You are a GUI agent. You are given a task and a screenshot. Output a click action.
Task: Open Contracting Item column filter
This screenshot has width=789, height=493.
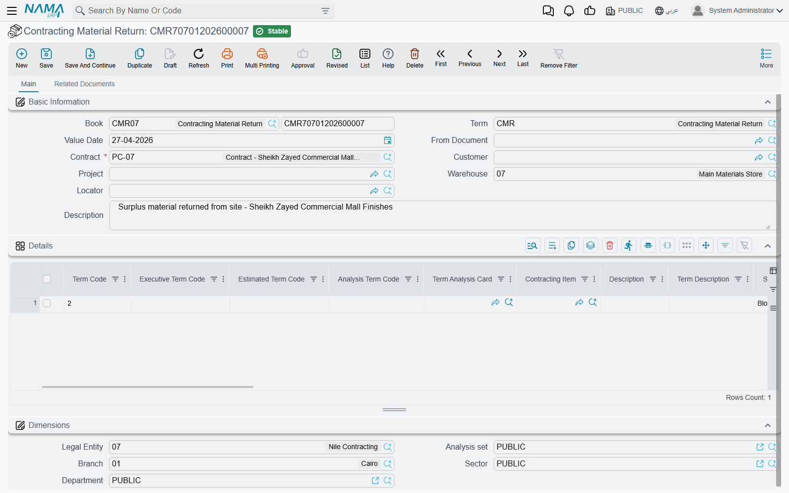tap(585, 279)
